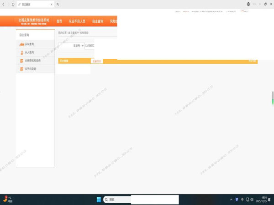This screenshot has height=205, width=274.
Task: Click the 从车查询 car icon
Action: [x=21, y=45]
